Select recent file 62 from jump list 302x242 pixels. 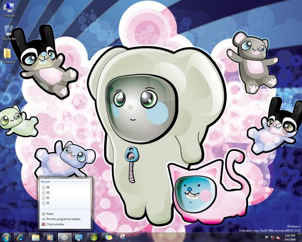pyautogui.click(x=48, y=198)
